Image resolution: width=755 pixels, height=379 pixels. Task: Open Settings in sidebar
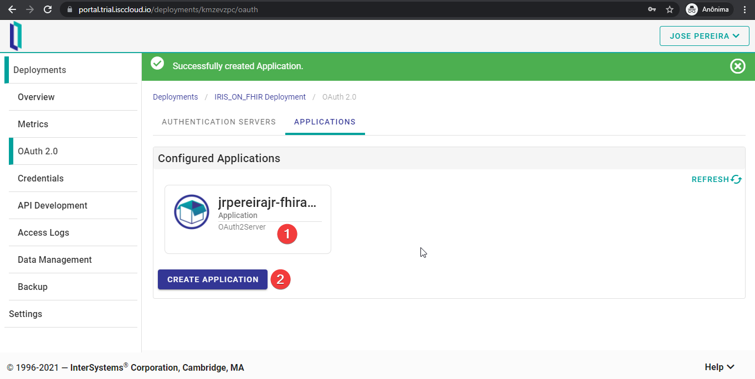(x=71, y=314)
